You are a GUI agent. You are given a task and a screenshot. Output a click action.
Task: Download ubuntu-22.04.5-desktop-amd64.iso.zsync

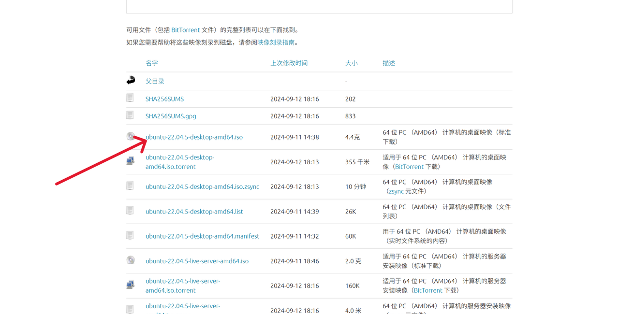202,186
